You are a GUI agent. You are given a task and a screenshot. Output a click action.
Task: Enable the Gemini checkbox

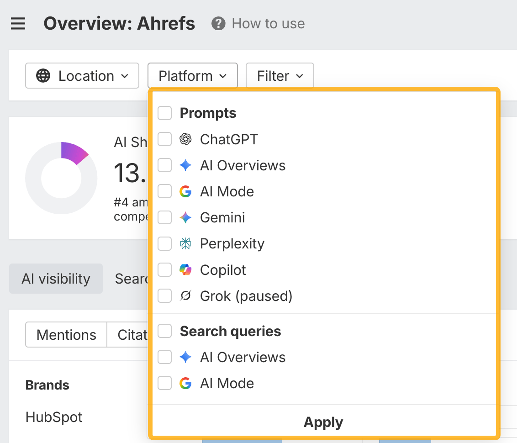[164, 217]
